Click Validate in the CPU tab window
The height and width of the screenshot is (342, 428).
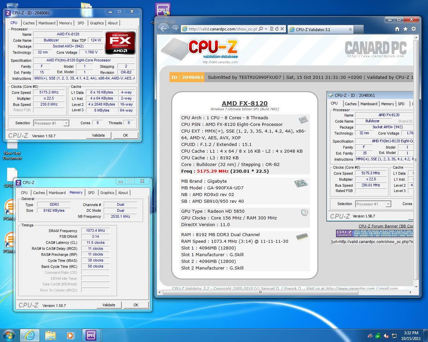click(98, 135)
